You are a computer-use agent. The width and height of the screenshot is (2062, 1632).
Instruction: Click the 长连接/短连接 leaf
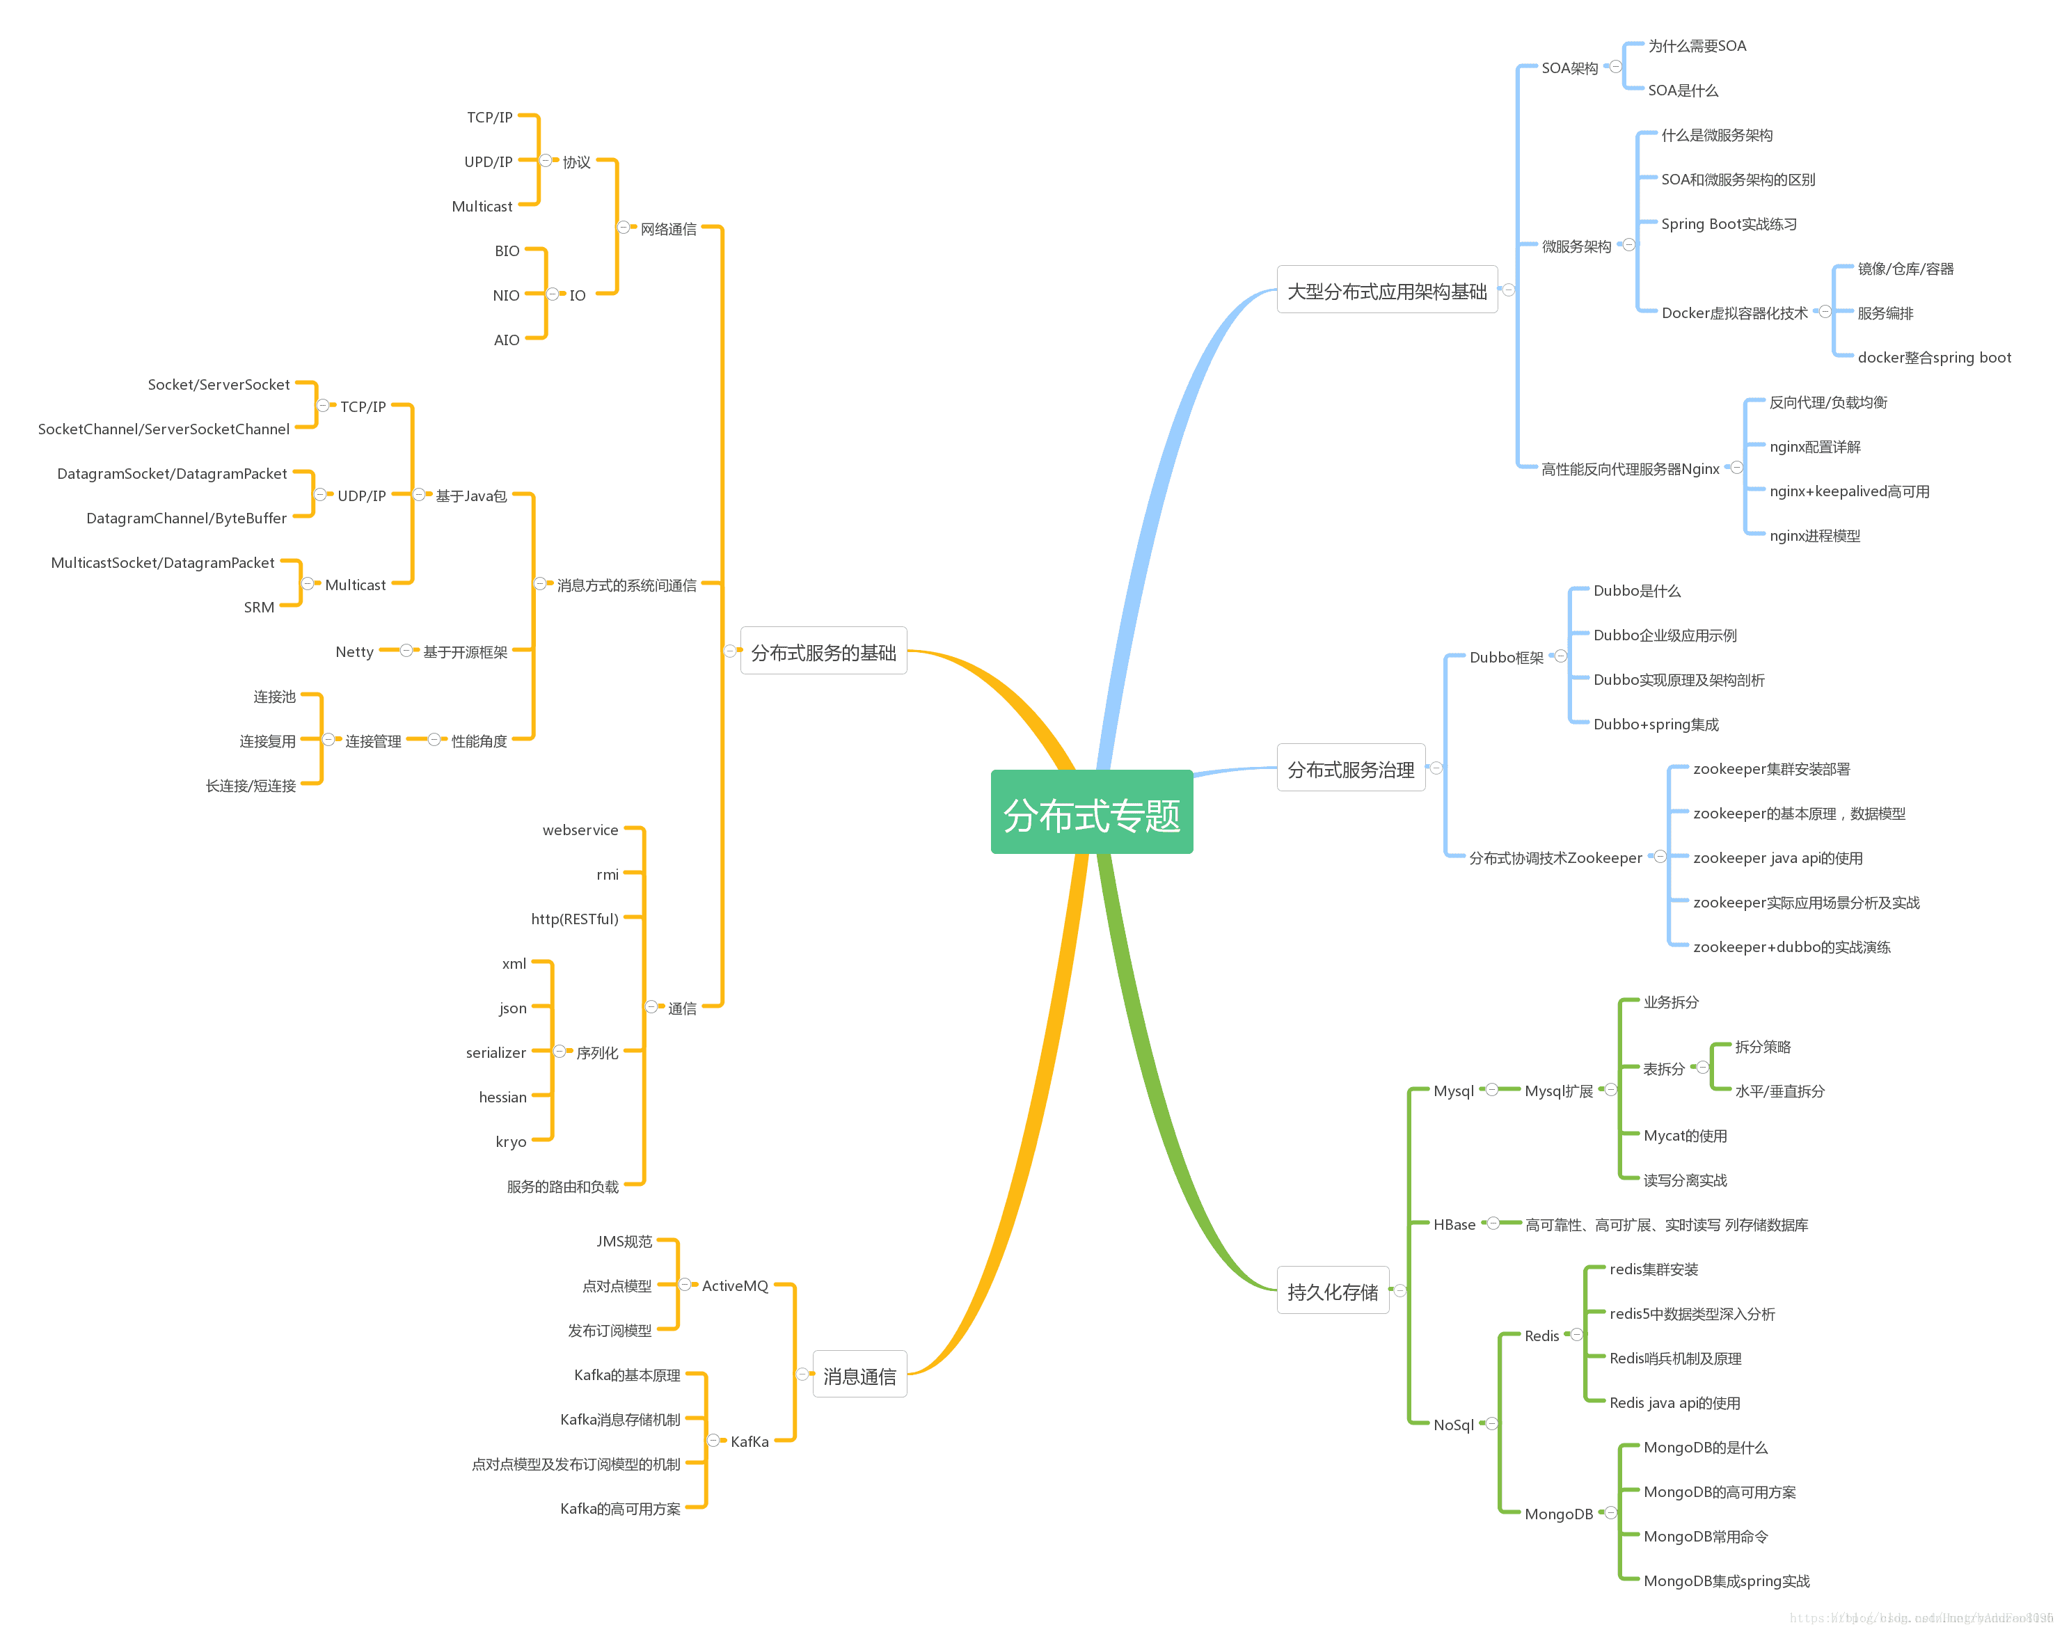(251, 786)
